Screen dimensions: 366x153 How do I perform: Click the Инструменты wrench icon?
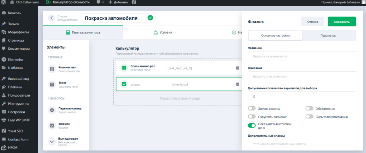click(x=4, y=104)
